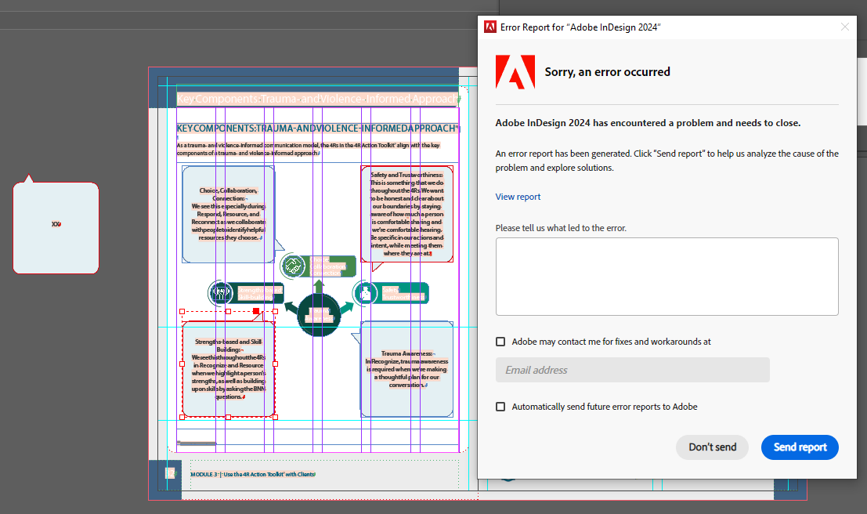
Task: Click the page number marker in the footer margin
Action: [172, 472]
